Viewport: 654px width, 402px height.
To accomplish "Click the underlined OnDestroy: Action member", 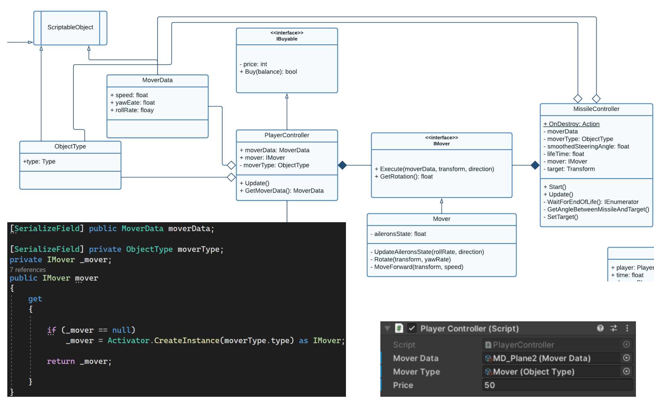I will (571, 124).
